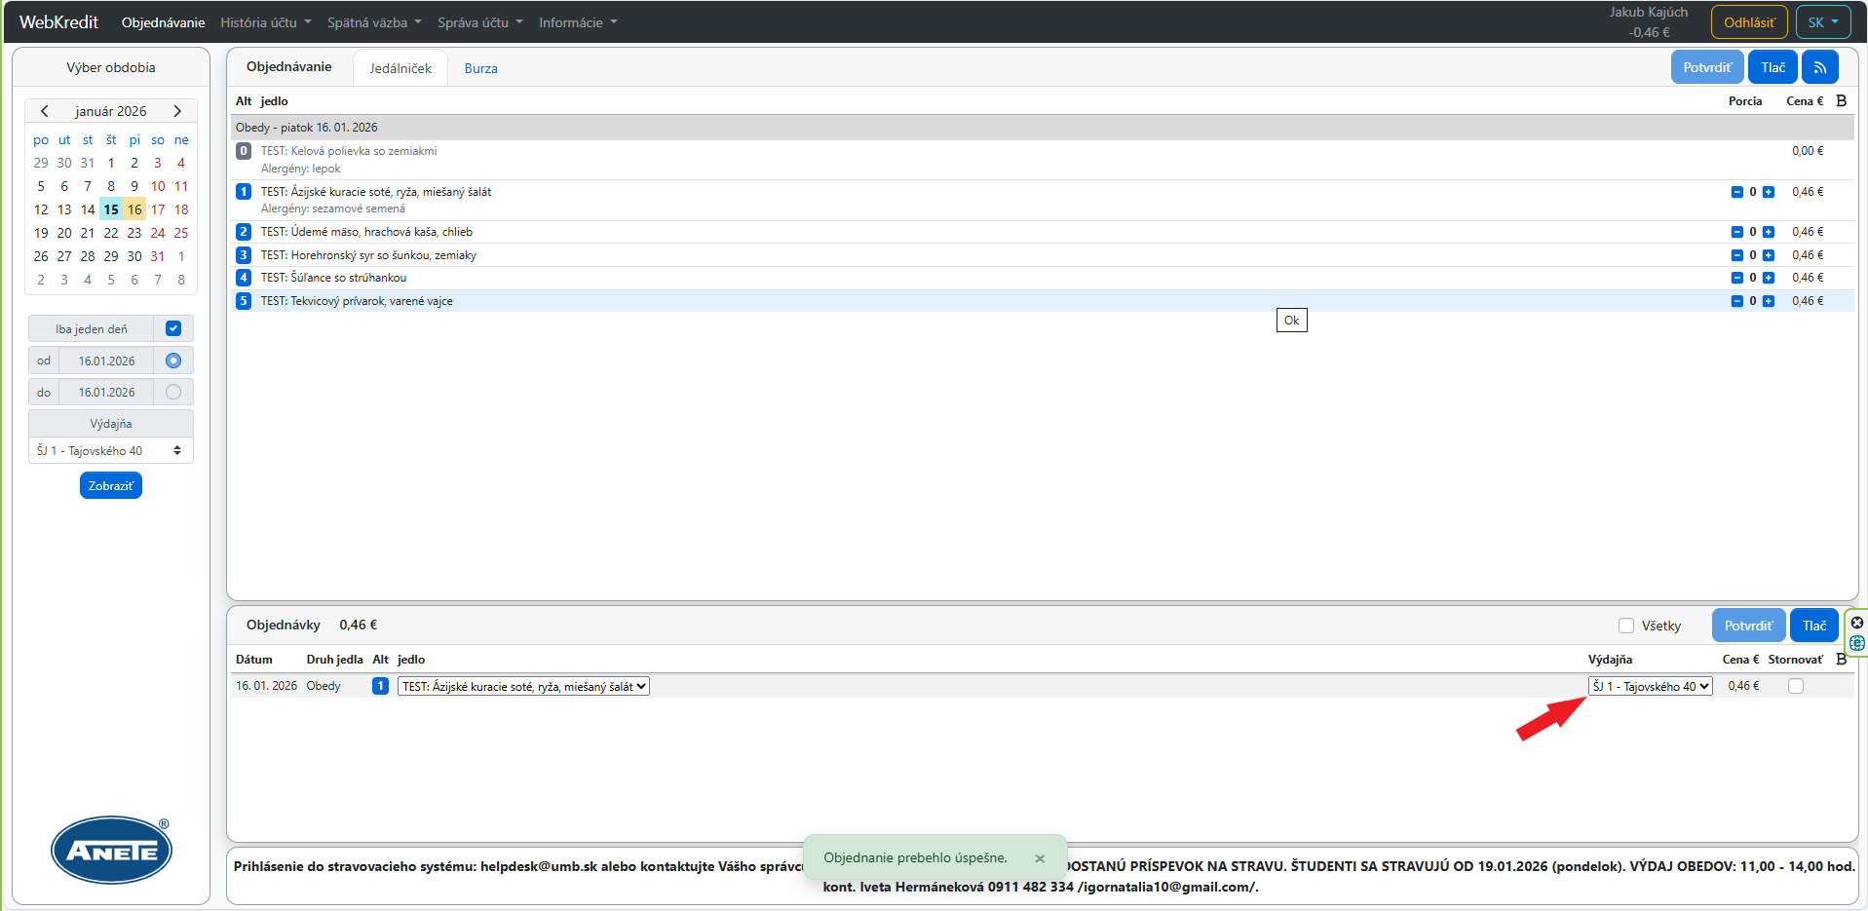
Task: Open the SK language dropdown
Action: pos(1822,22)
